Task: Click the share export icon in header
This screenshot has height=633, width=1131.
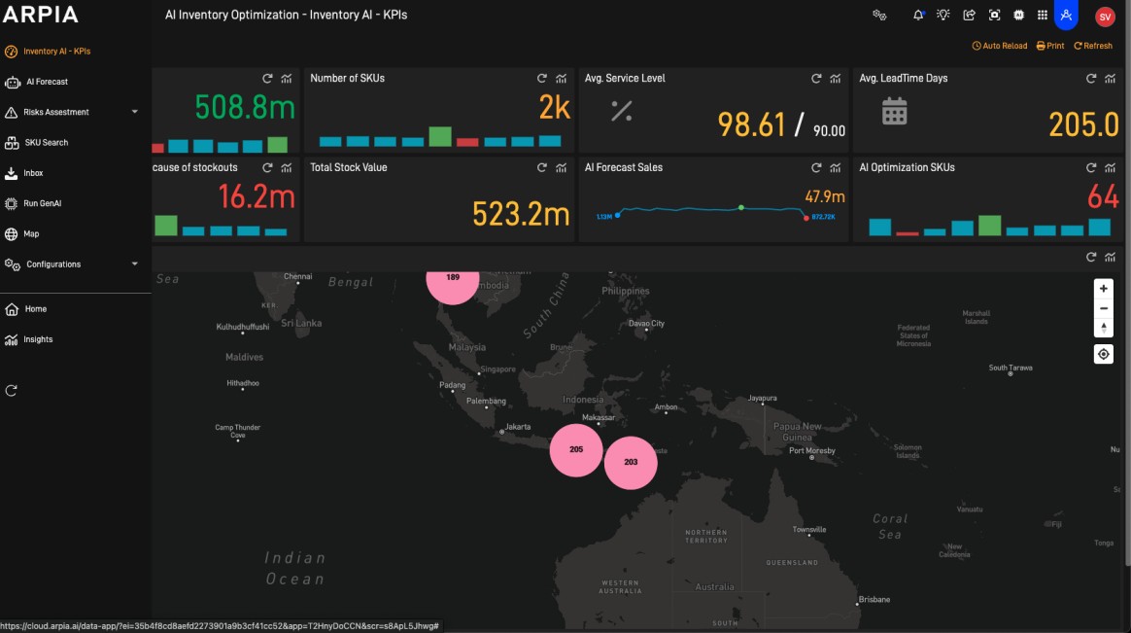Action: coord(969,16)
